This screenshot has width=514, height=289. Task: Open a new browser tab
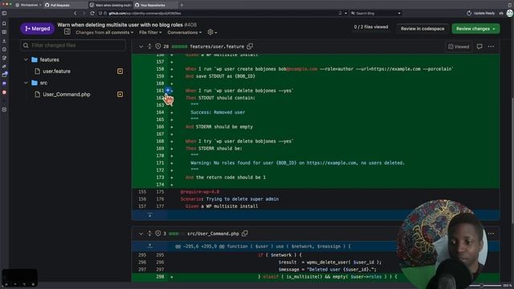coord(182,5)
